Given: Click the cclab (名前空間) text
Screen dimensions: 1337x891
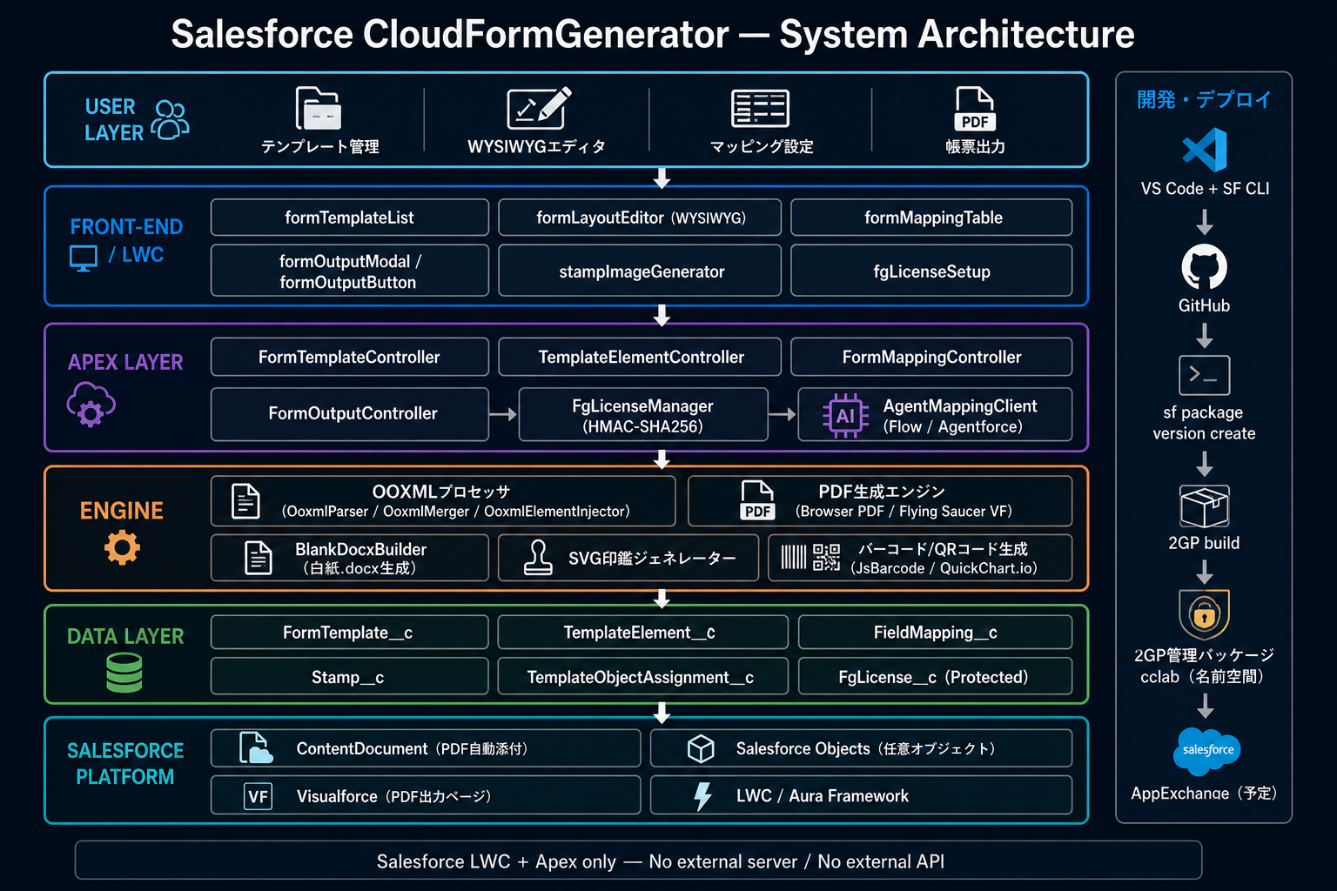Looking at the screenshot, I should pos(1204,677).
